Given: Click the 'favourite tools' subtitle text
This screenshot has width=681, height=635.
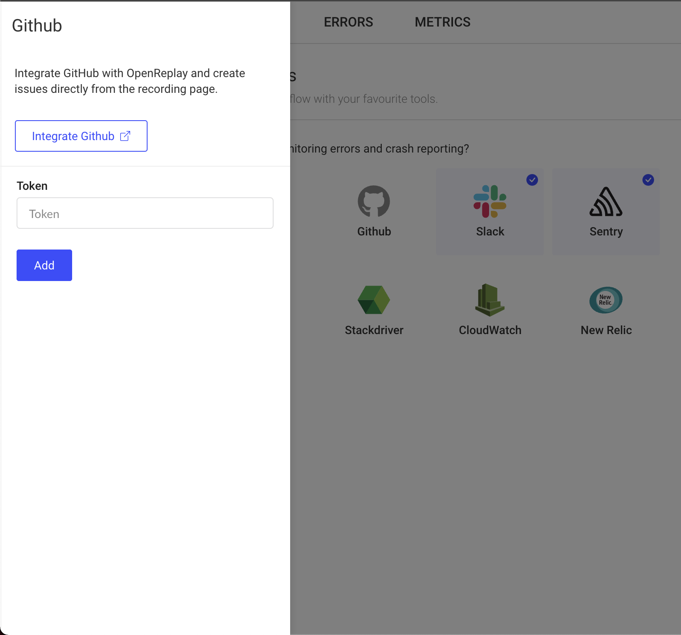Looking at the screenshot, I should pos(364,99).
